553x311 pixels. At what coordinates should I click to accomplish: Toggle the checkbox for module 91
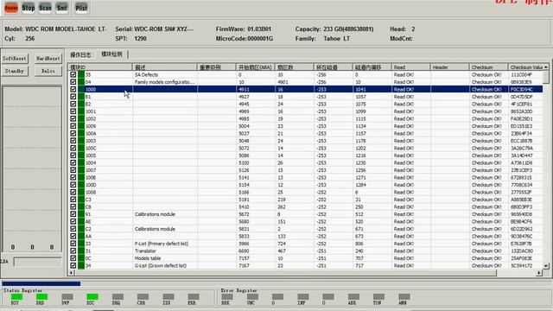coord(73,214)
